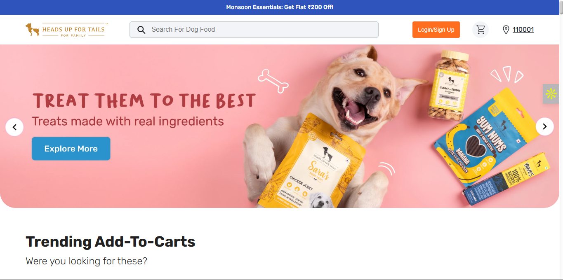
Task: Open the Monsoon Essentials ₹200 Off promo bar
Action: (280, 7)
